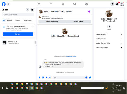Image resolution: width=127 pixels, height=94 pixels.
Task: Open File Explorer from the taskbar
Action: click(17, 84)
